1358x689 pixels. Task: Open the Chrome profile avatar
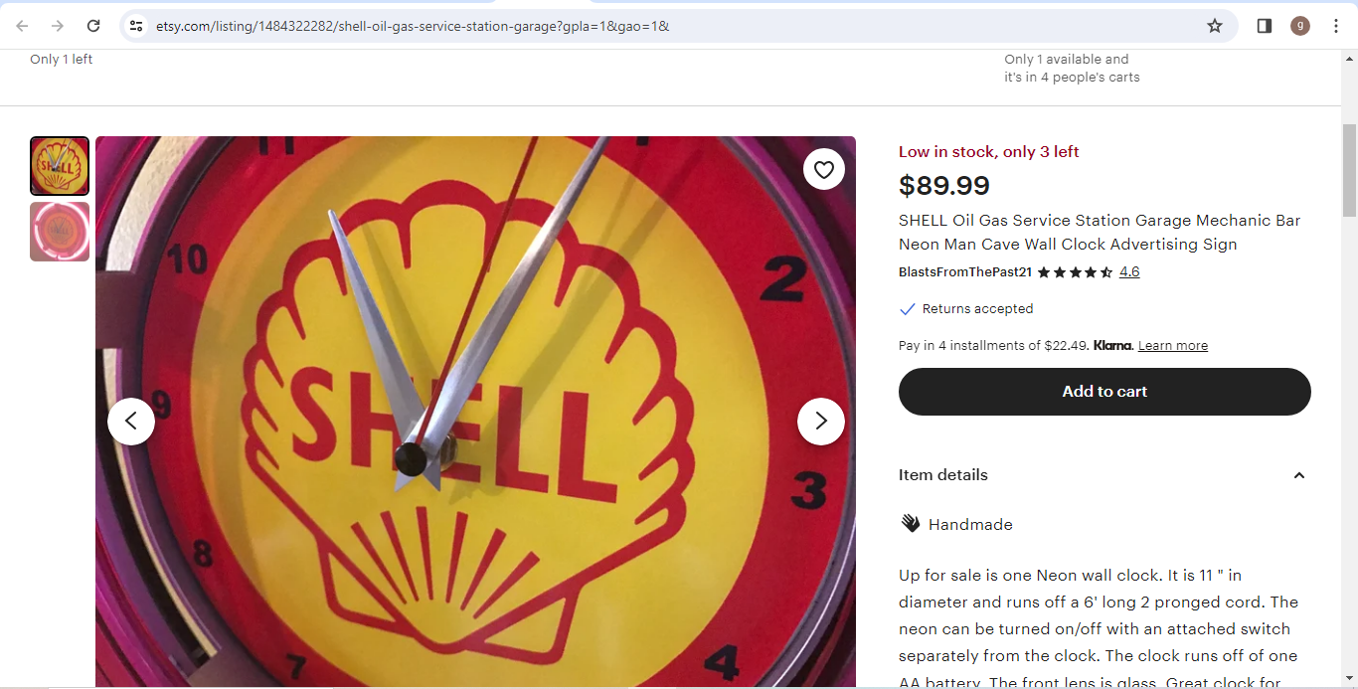1300,26
